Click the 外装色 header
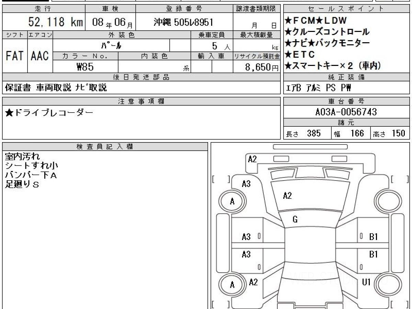 (x=122, y=35)
